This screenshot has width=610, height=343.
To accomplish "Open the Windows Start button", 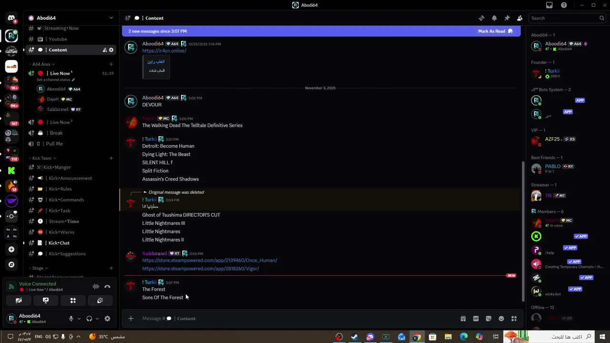I will coord(603,337).
